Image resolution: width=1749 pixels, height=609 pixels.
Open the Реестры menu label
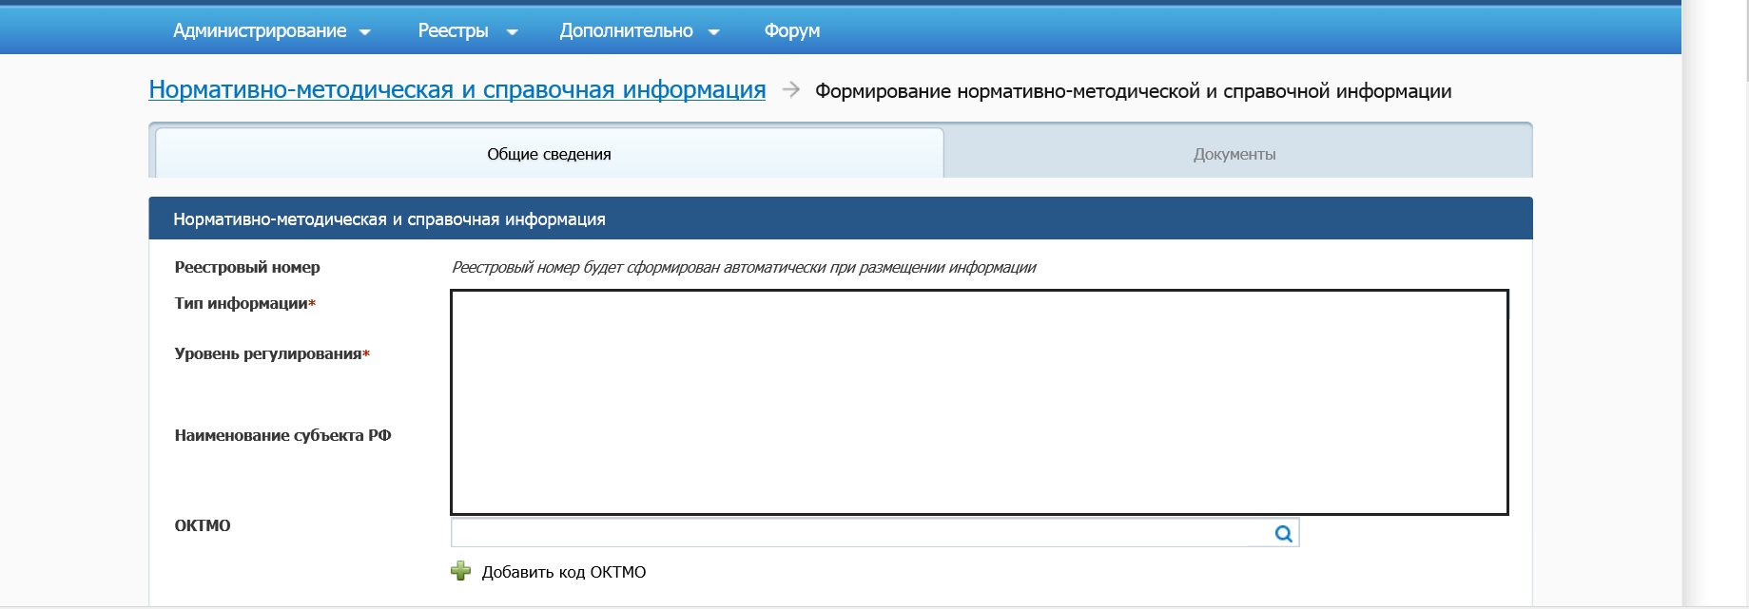click(x=453, y=30)
